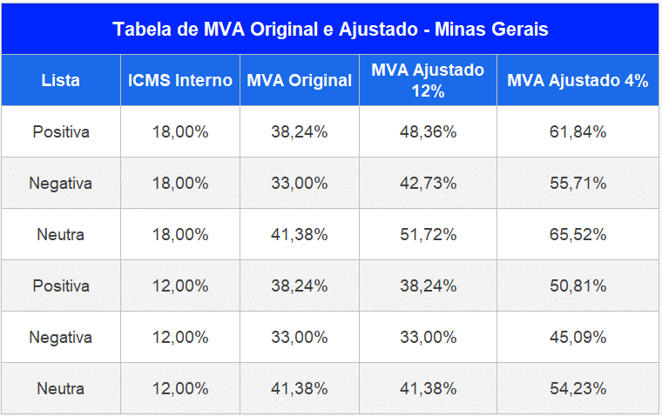Click the 42,73% cell
The height and width of the screenshot is (416, 662).
coord(428,184)
